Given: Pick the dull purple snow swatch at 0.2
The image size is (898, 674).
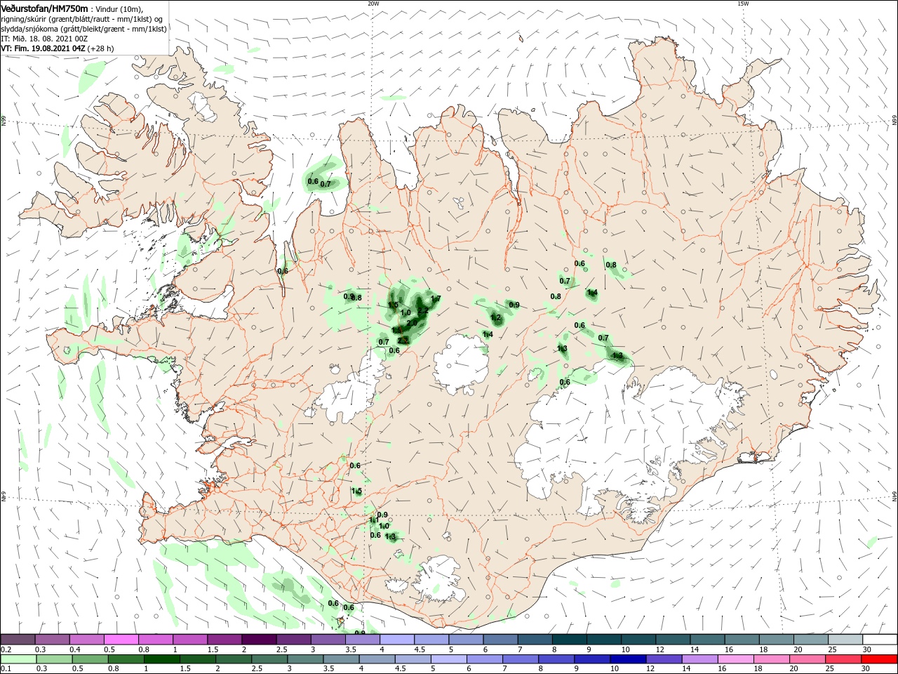Looking at the screenshot, I should point(18,640).
